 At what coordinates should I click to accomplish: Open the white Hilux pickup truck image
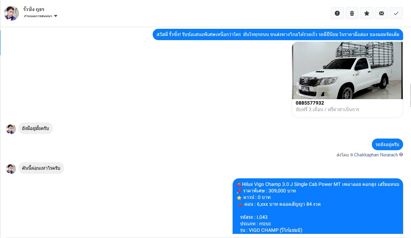click(x=347, y=70)
